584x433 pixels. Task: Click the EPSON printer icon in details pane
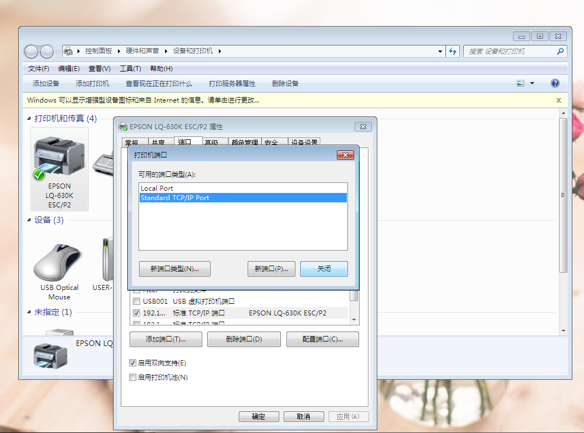point(50,356)
